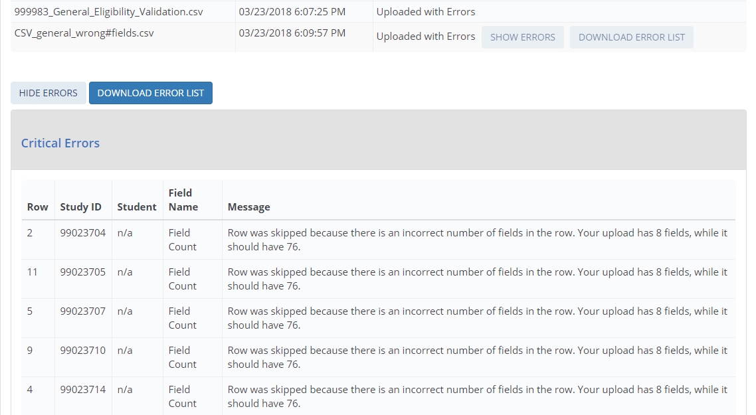Select the Critical Errors heading

click(x=60, y=143)
